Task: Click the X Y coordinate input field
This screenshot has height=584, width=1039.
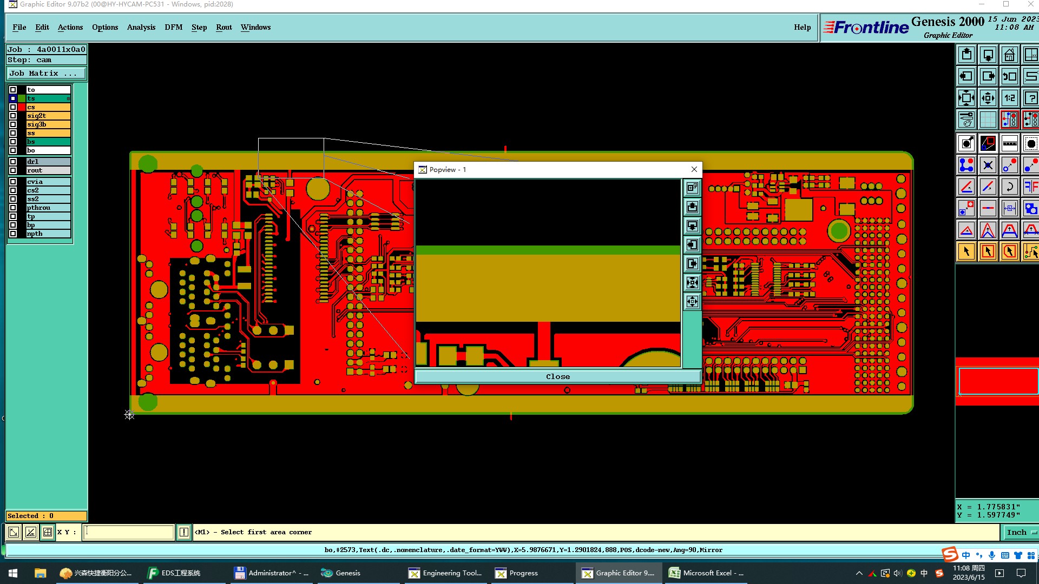Action: (129, 532)
